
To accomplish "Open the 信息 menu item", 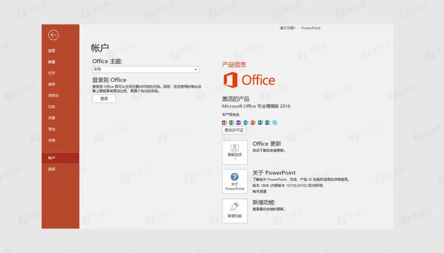I will pos(51,51).
